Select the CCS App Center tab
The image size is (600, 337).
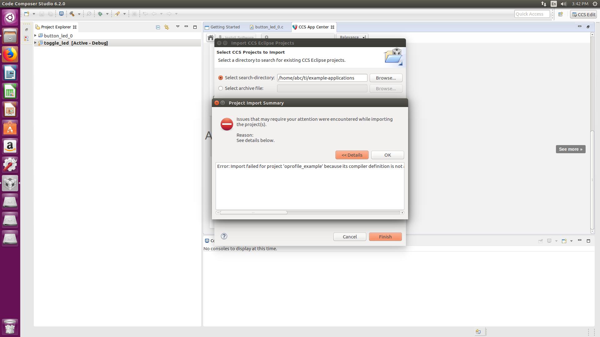pos(313,27)
